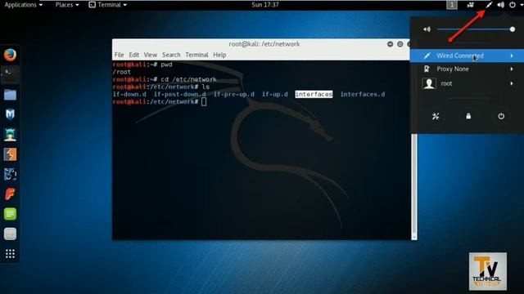Launch Burp Suite from the dock
524x294 pixels.
(x=10, y=154)
